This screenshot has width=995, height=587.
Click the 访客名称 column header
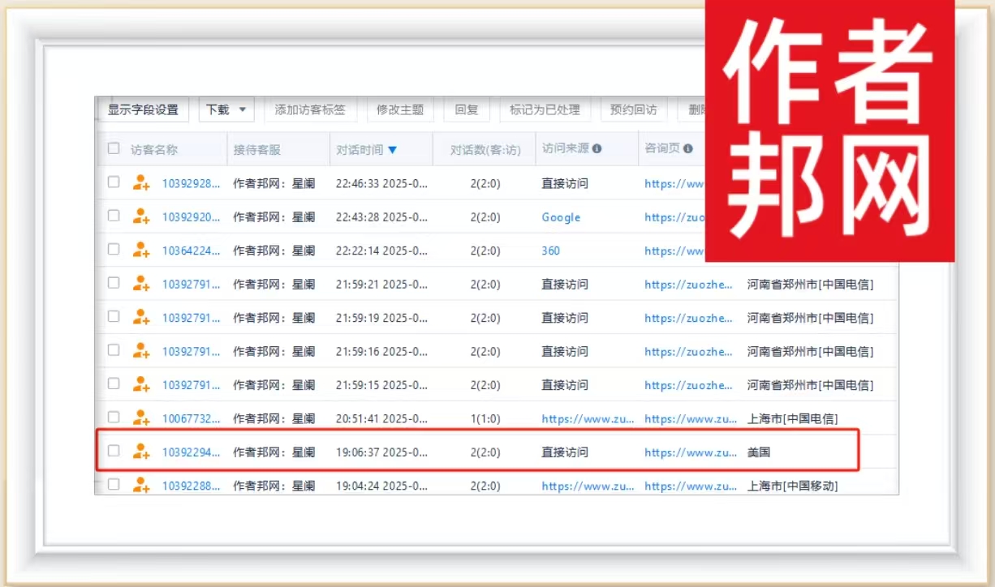[154, 149]
